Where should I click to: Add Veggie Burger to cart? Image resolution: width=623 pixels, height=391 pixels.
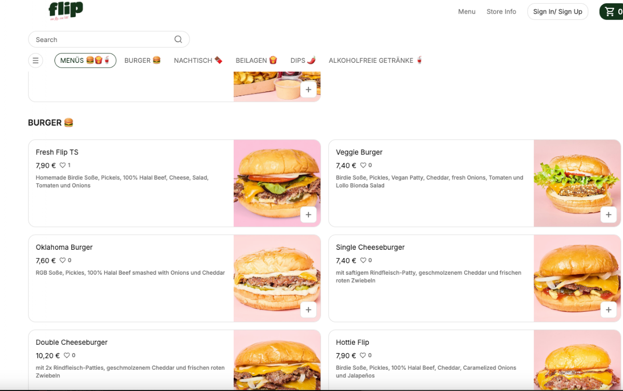point(608,214)
